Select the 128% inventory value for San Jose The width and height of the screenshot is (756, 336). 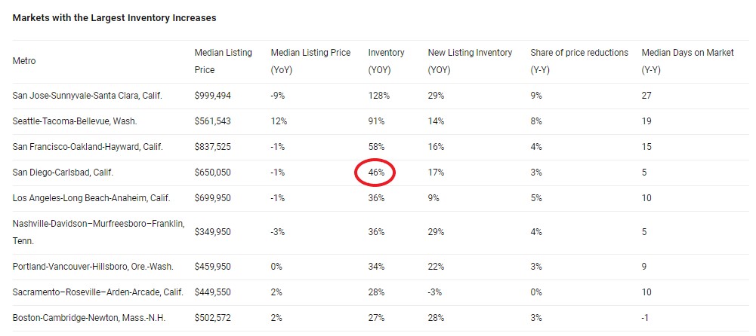pos(378,95)
